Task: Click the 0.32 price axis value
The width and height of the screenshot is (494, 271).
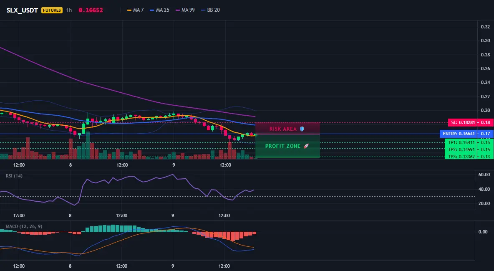Action: point(486,27)
